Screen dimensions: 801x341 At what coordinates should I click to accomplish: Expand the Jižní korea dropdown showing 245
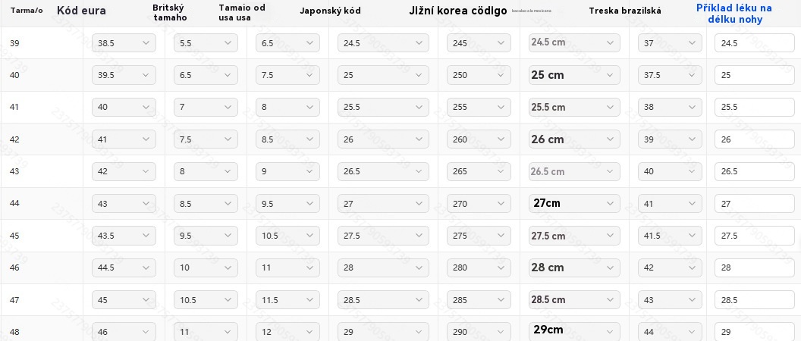[x=479, y=43]
